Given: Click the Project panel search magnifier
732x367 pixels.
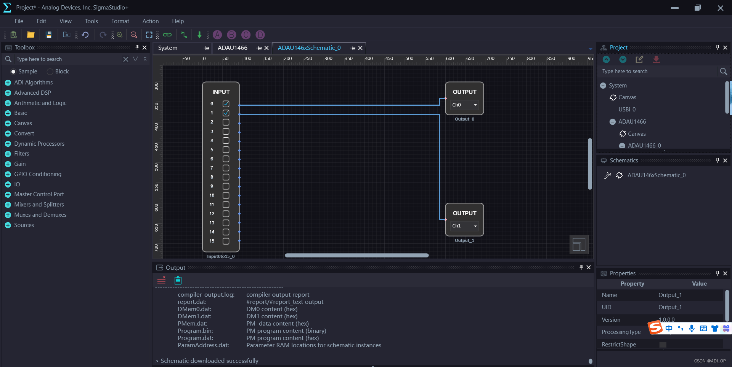Looking at the screenshot, I should click(723, 71).
